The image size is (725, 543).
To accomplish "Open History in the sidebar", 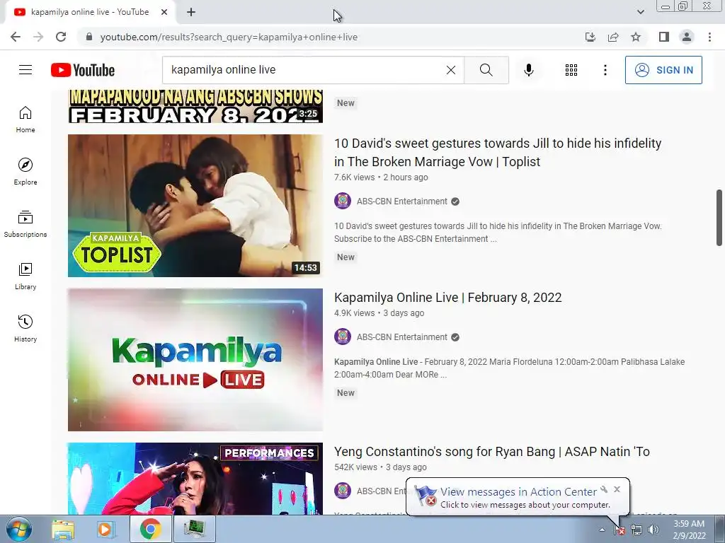I will point(25,328).
